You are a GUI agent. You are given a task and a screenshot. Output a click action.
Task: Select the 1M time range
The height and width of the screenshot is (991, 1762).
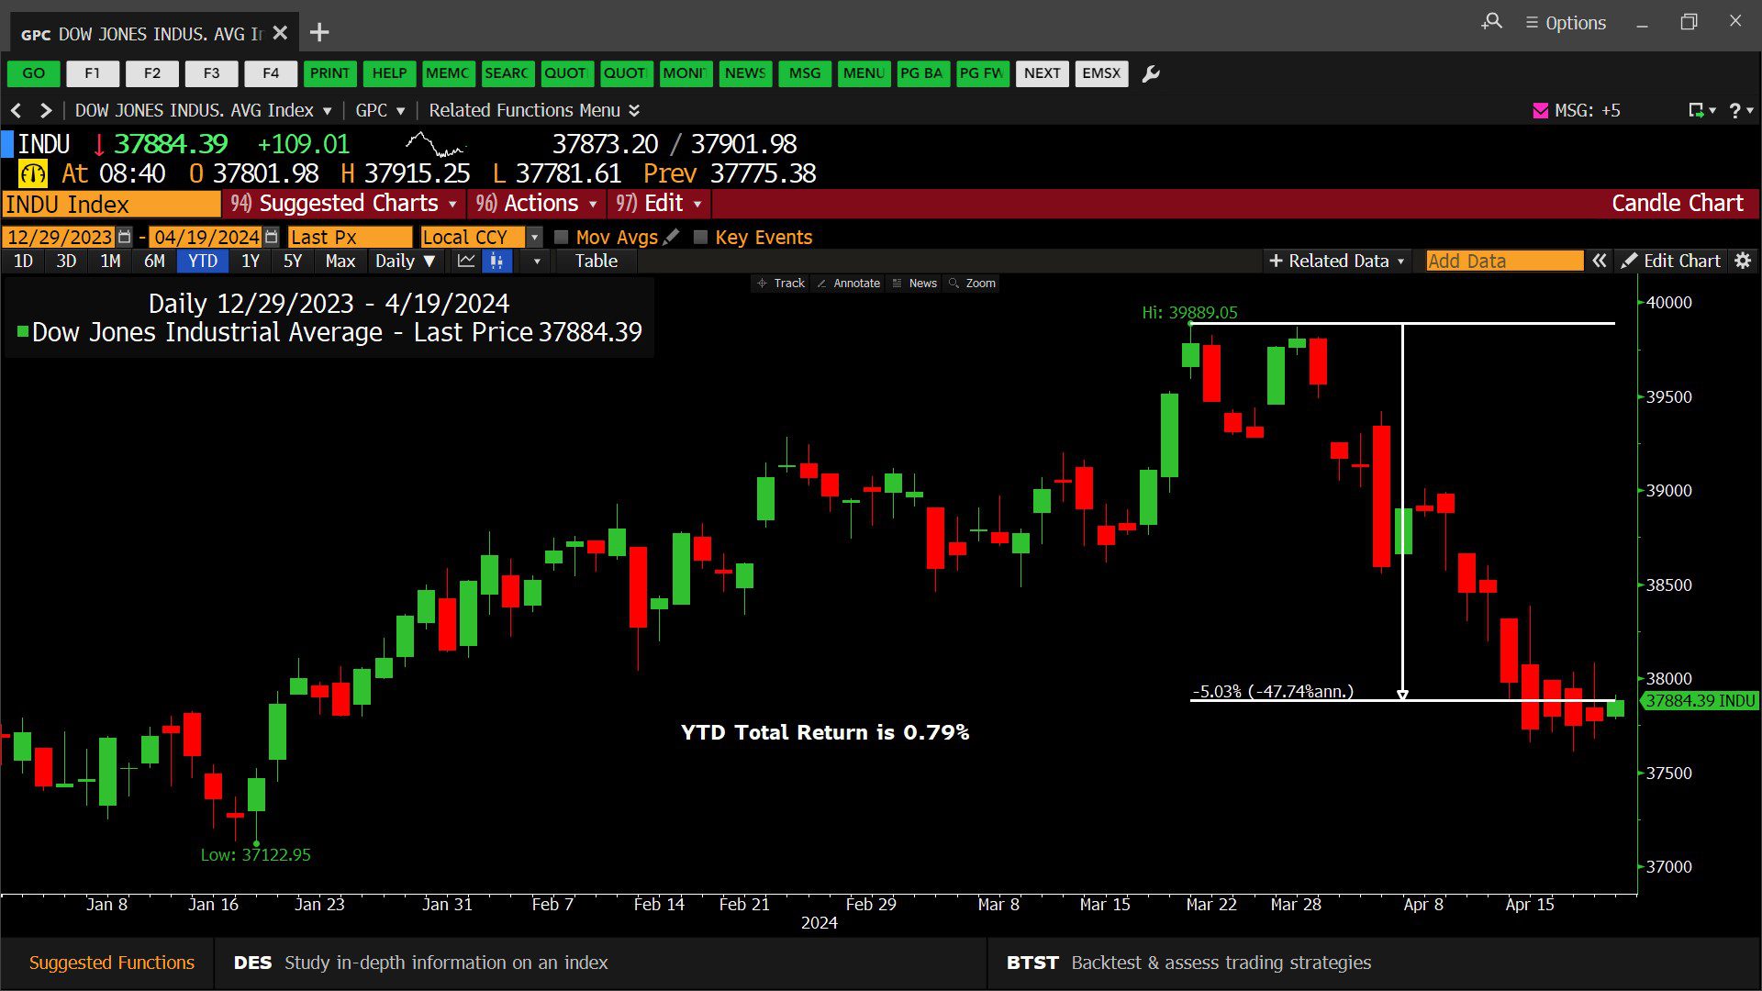pyautogui.click(x=110, y=261)
